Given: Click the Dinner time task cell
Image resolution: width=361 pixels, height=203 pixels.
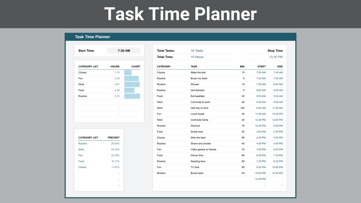Looking at the screenshot, I should [x=197, y=156].
